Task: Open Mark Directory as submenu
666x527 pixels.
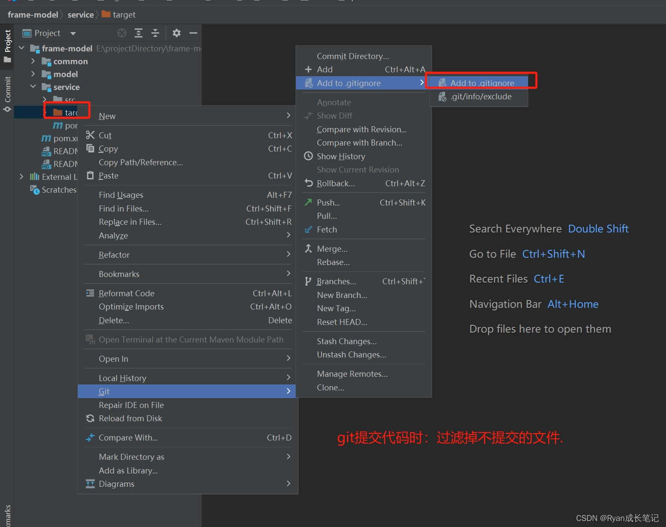Action: pyautogui.click(x=188, y=457)
